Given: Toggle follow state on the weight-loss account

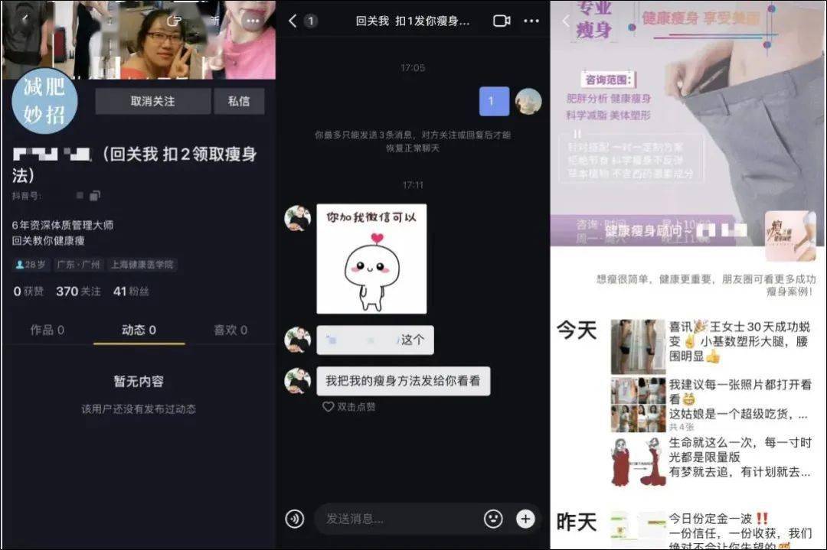Looking at the screenshot, I should (x=152, y=101).
